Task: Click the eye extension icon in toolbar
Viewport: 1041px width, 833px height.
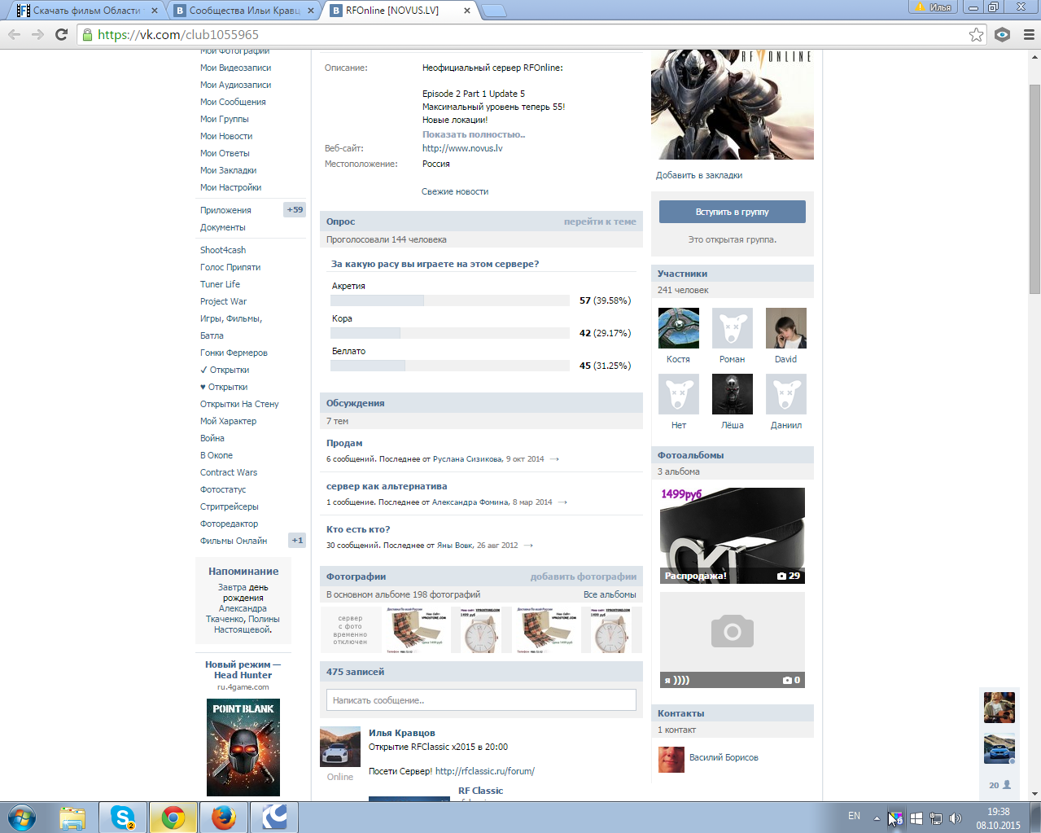Action: (x=1003, y=34)
